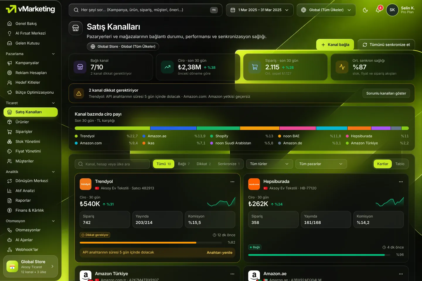Open the Amazon Türkiye card options menu
422x281 pixels.
tap(232, 274)
